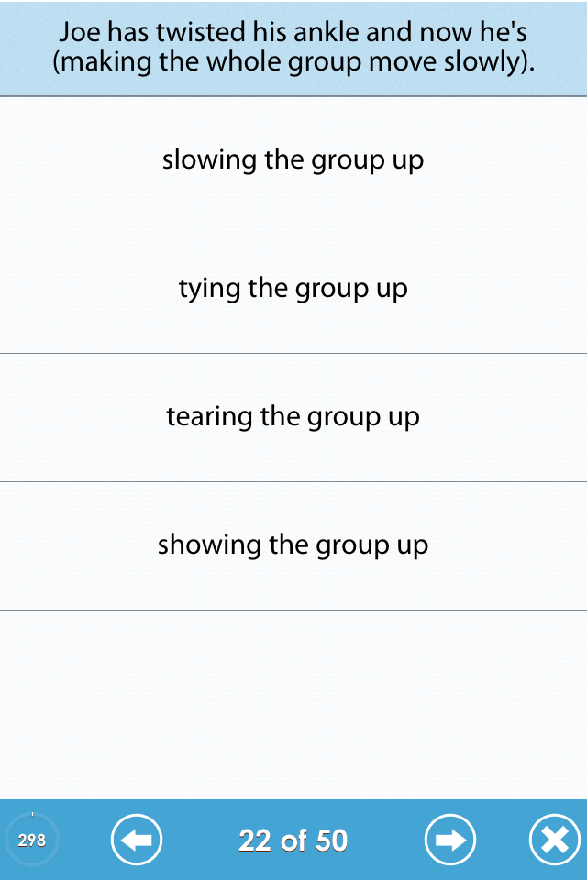Go back to the previous question
The height and width of the screenshot is (880, 587).
click(x=137, y=840)
